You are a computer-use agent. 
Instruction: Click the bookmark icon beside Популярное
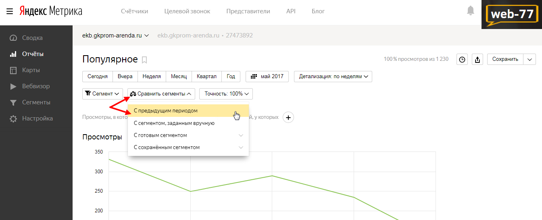click(x=144, y=60)
